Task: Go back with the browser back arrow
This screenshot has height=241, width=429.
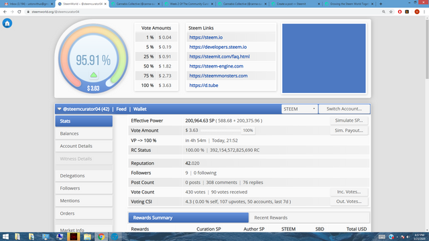Action: (x=5, y=12)
